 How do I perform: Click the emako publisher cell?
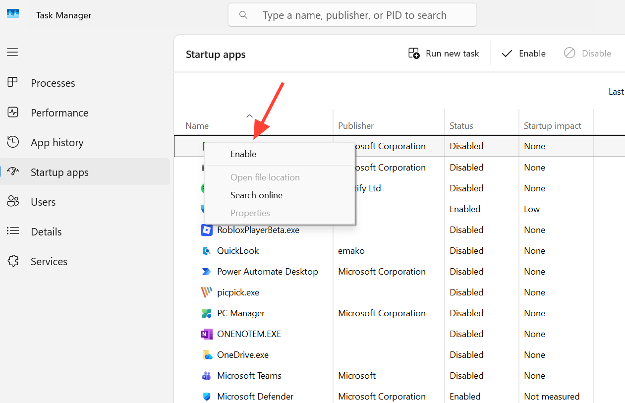coord(351,251)
